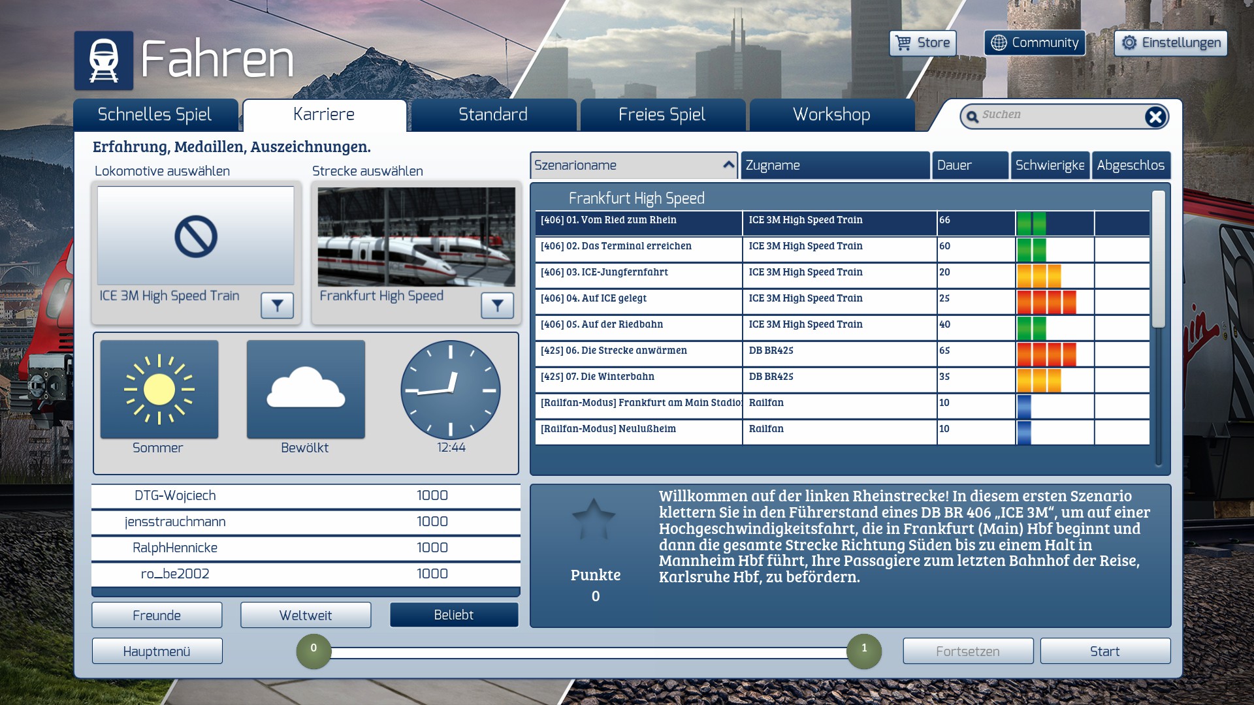This screenshot has width=1254, height=705.
Task: Select the Freunde leaderboard filter
Action: 157,615
